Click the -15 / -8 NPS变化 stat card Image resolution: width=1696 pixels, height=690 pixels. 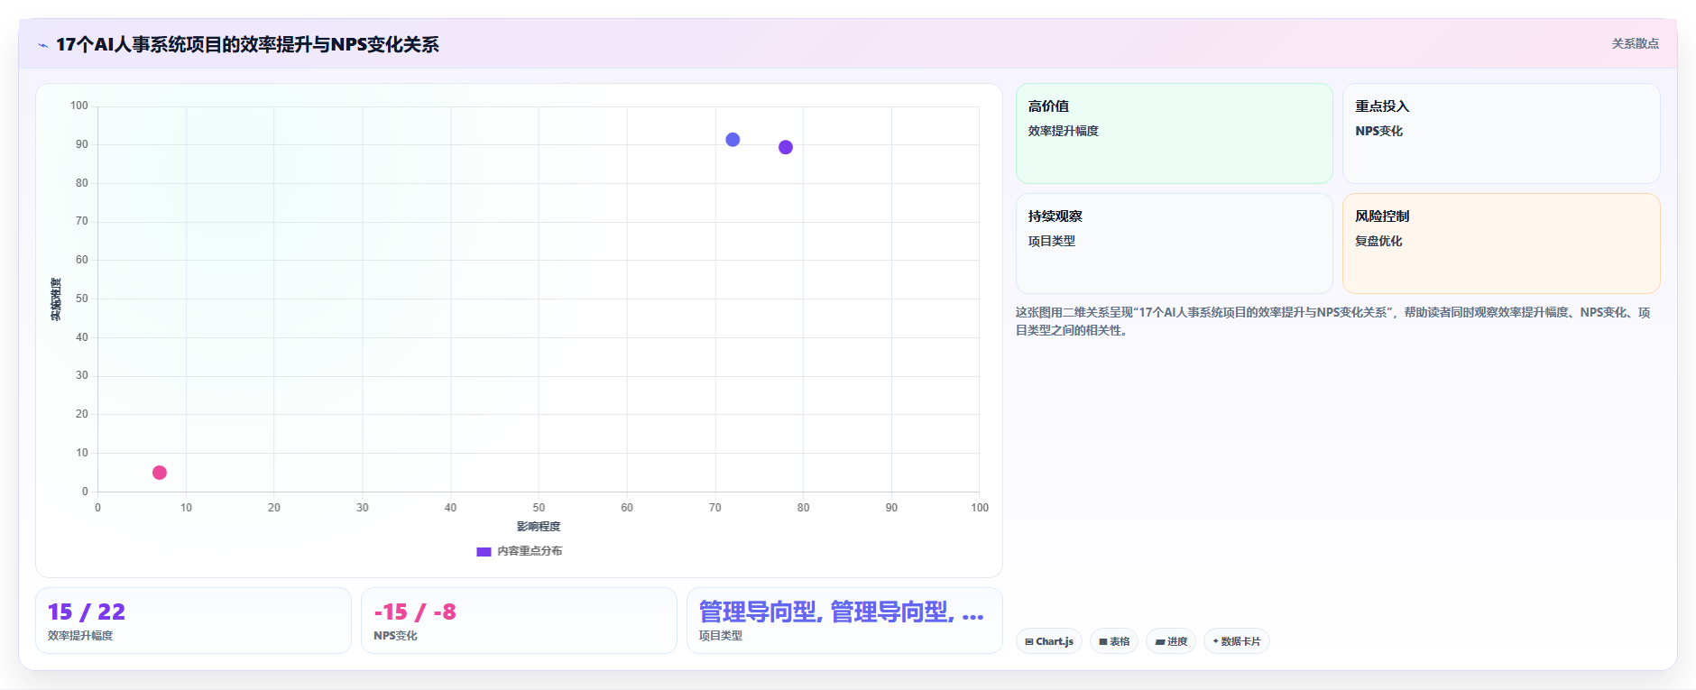[519, 621]
